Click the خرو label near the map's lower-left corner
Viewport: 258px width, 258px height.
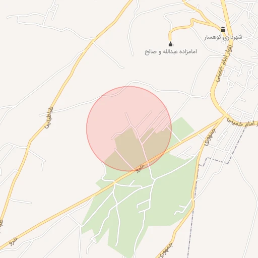[x=13, y=241]
